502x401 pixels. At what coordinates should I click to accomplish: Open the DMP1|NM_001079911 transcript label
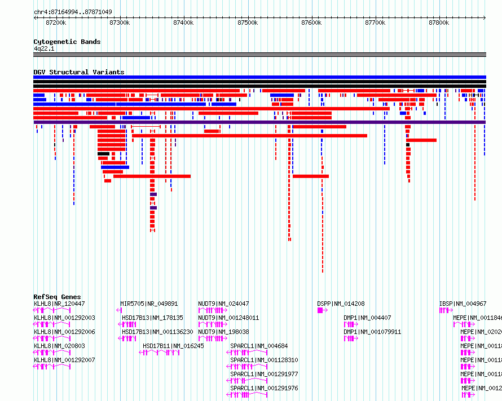372,332
